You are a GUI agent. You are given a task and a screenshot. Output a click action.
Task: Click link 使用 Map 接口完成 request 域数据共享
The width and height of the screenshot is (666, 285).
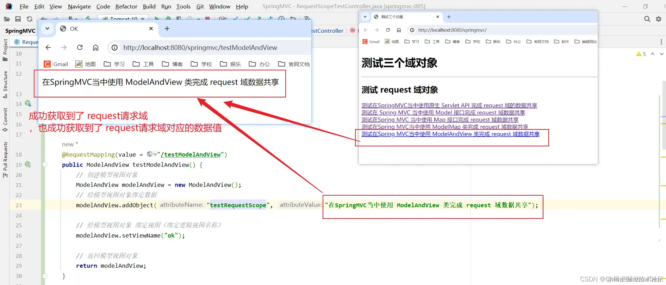click(440, 120)
